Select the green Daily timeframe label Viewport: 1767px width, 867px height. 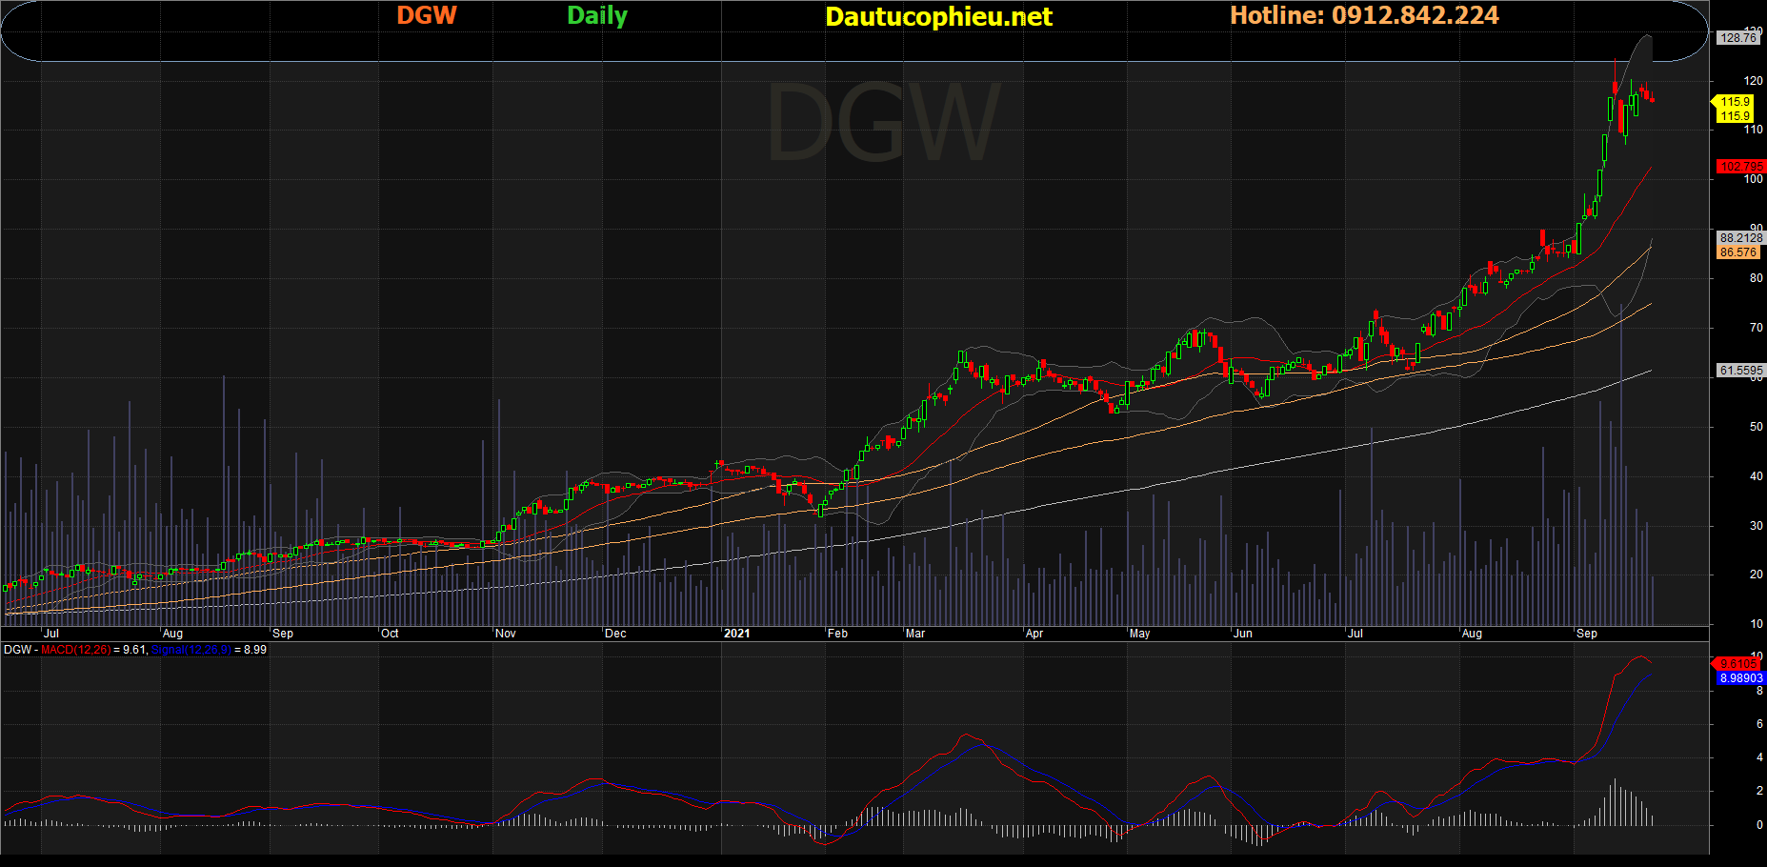coord(597,15)
